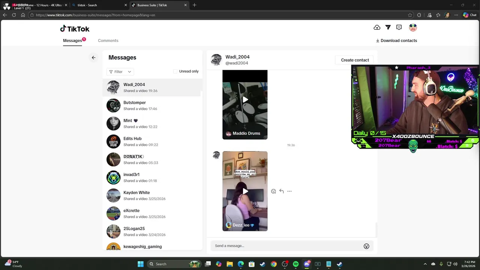Reply to the Dezz_lee video message
480x270 pixels.
tap(282, 191)
